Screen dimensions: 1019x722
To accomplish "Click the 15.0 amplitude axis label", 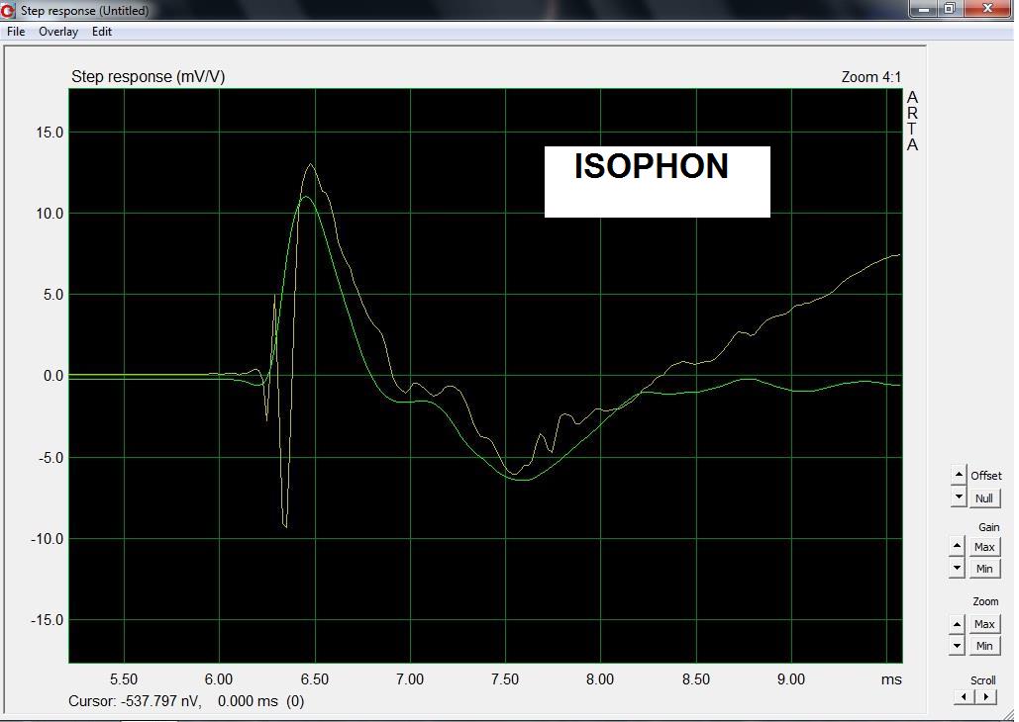I will point(50,133).
